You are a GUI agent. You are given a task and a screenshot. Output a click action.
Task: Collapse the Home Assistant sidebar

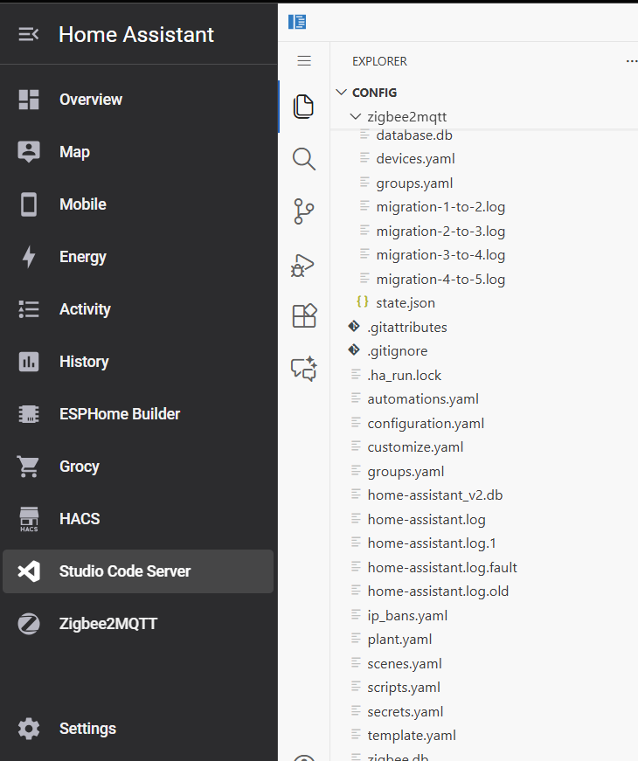[x=29, y=34]
